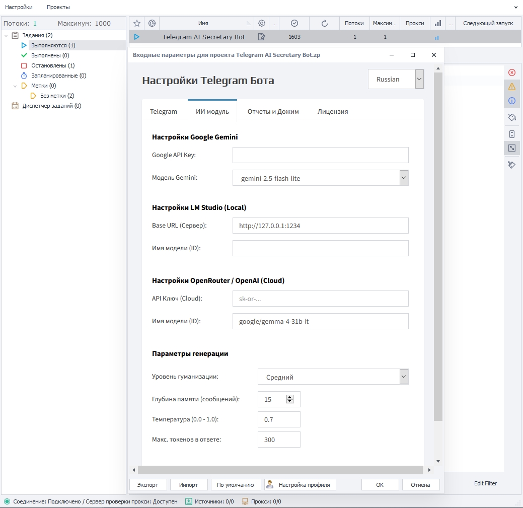This screenshot has width=523, height=508.
Task: Click the Экспорт button
Action: pos(148,485)
